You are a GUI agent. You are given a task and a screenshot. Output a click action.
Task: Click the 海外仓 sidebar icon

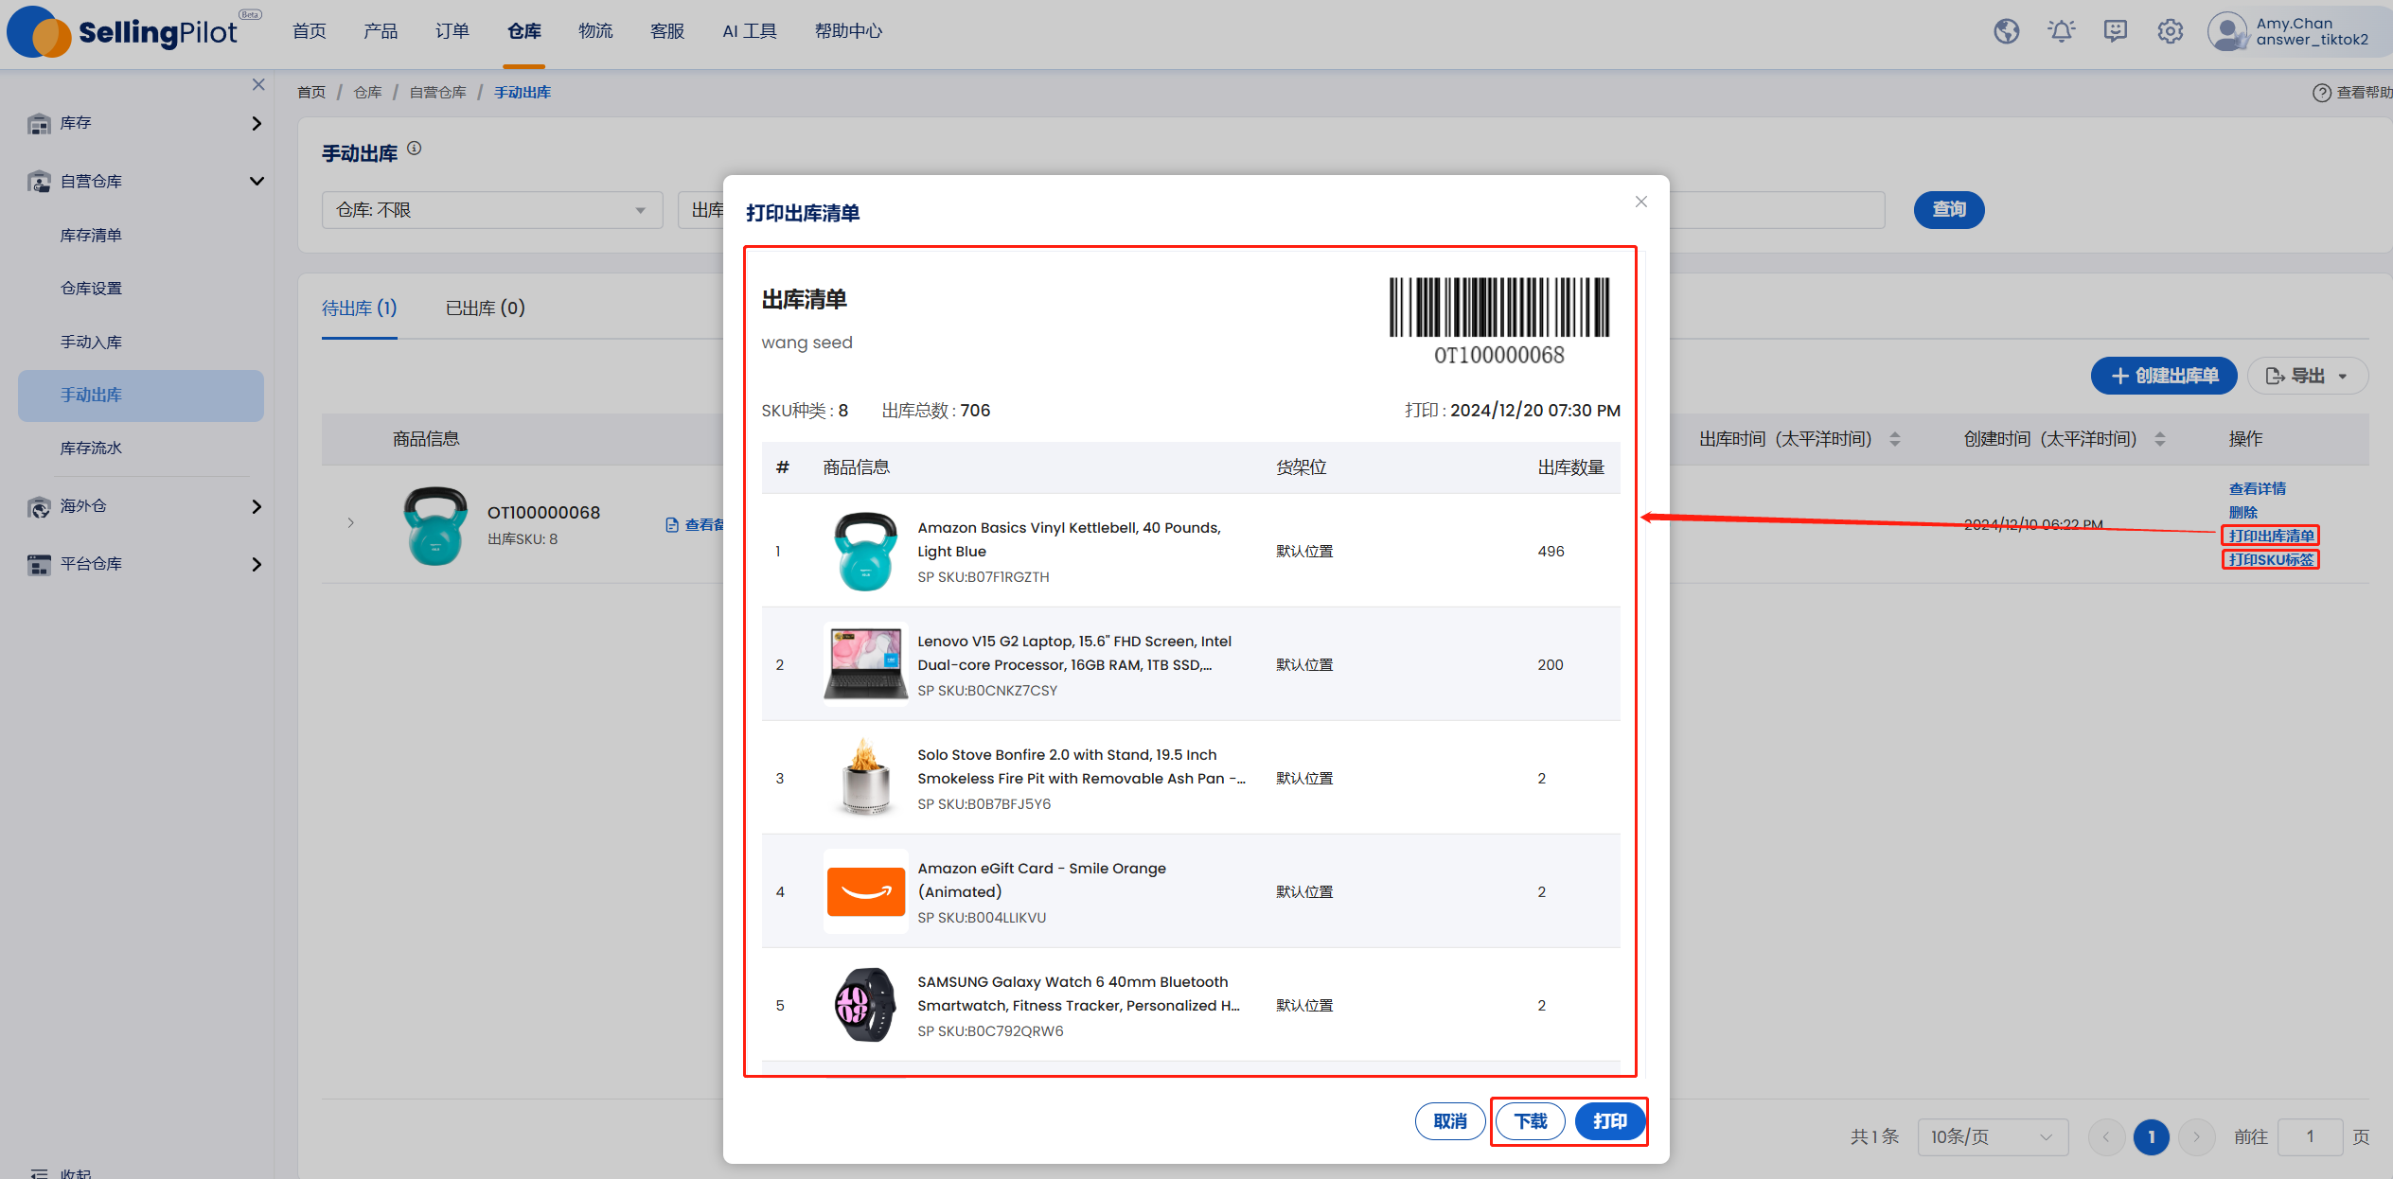coord(39,507)
